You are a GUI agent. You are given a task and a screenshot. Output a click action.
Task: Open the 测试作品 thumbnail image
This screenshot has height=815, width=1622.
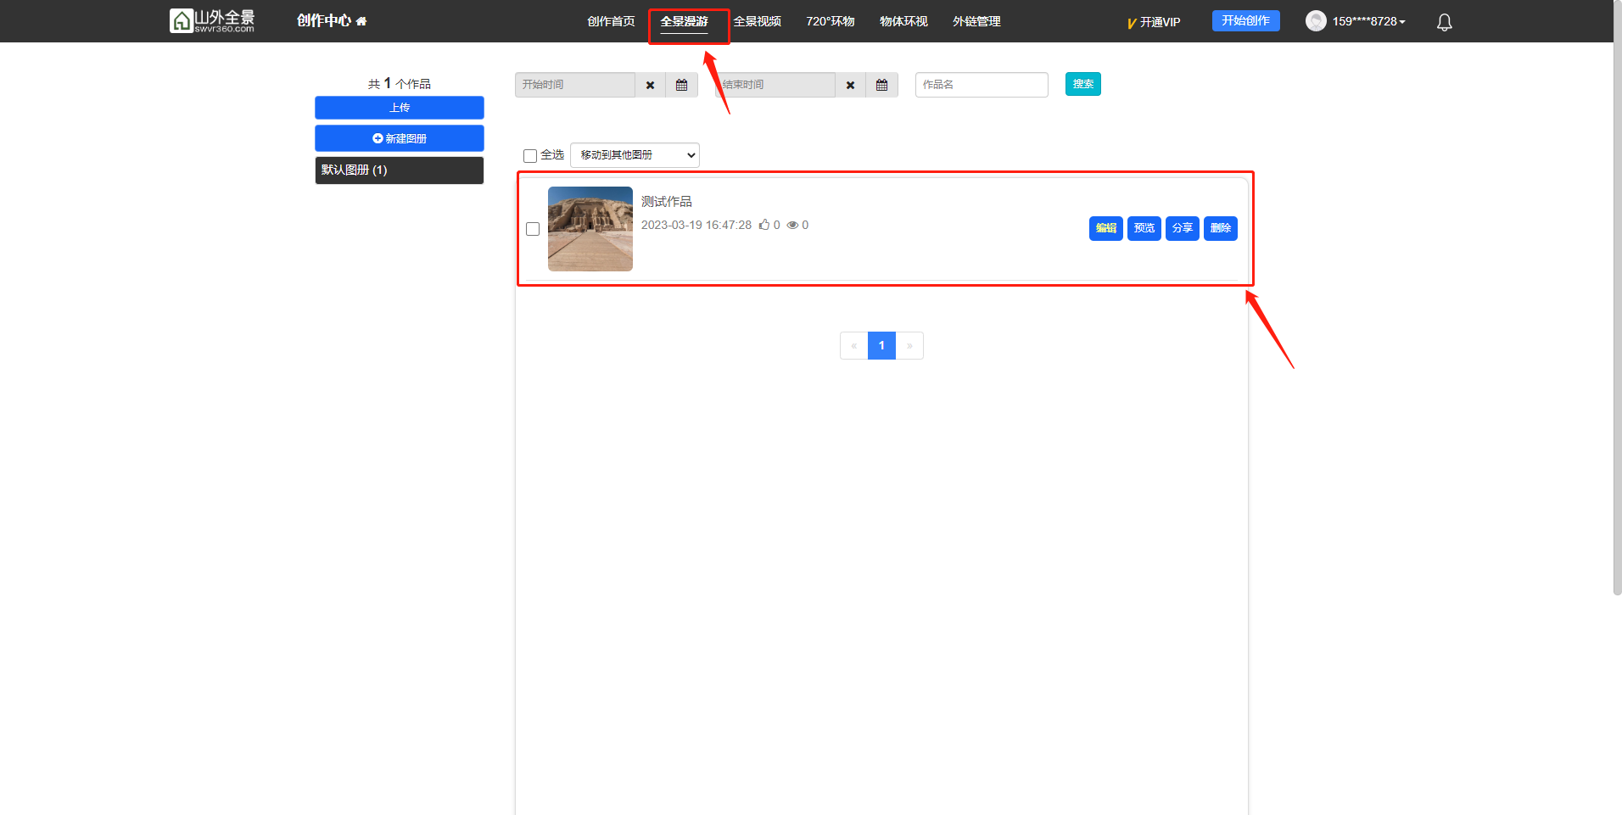click(x=590, y=229)
